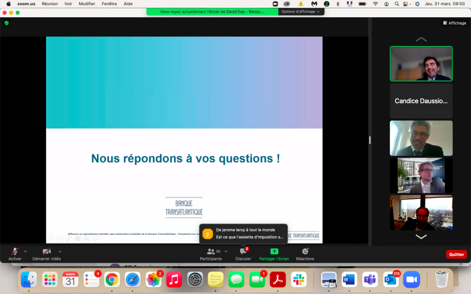Click the Affichage view button

[455, 23]
